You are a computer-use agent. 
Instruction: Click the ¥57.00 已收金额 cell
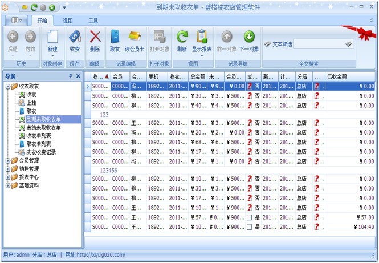[350, 217]
